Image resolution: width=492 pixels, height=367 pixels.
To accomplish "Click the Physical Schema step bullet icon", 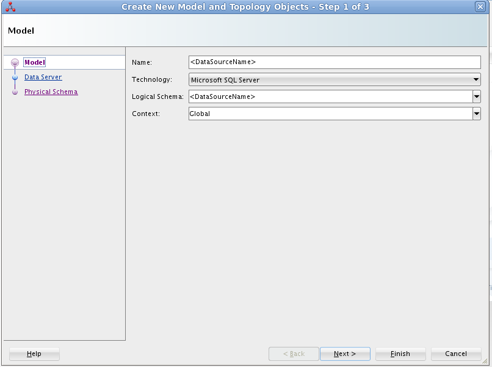I will coord(15,92).
